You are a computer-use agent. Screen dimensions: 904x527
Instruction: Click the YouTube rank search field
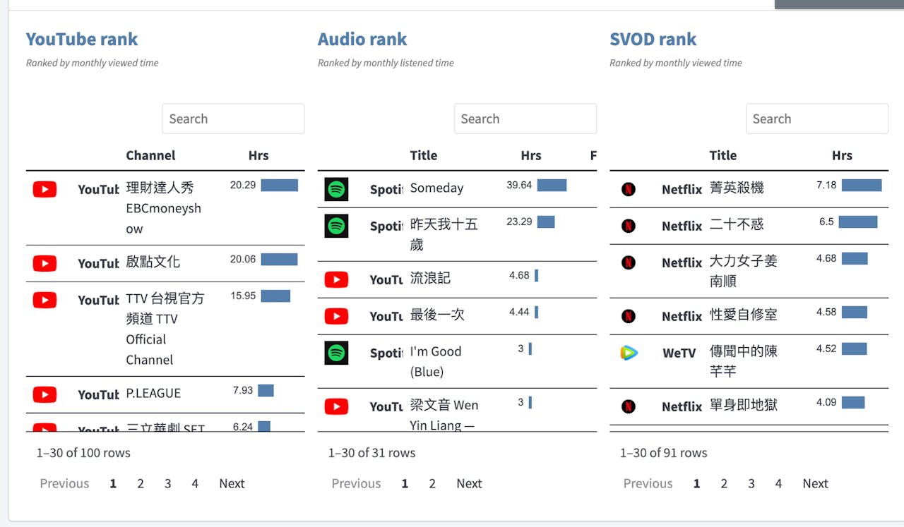[x=233, y=119]
